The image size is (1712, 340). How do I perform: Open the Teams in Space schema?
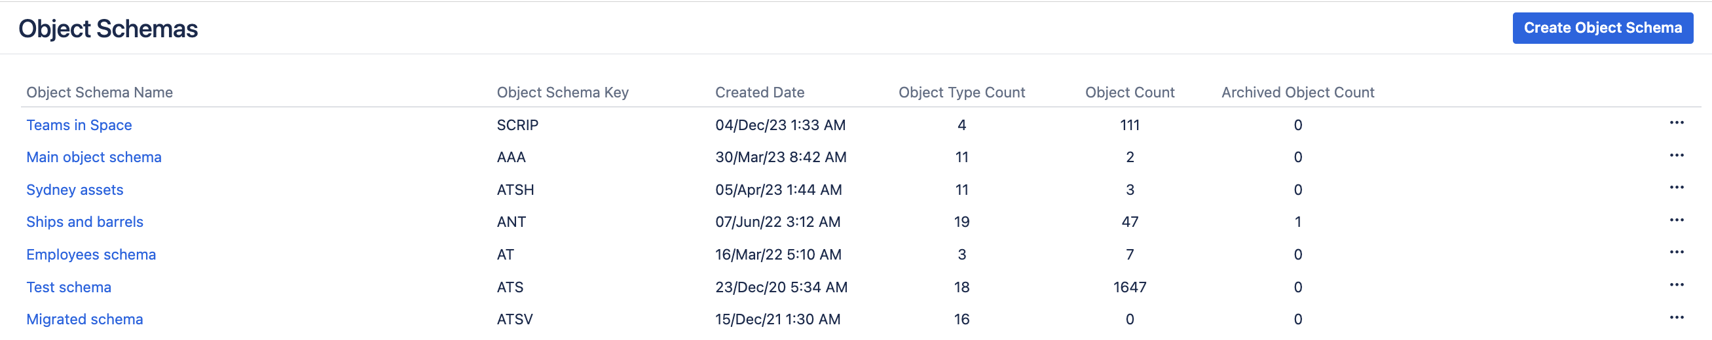coord(79,125)
